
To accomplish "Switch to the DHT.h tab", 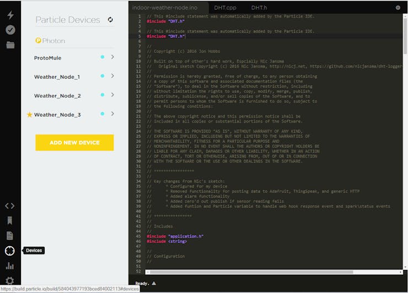I will 259,8.
